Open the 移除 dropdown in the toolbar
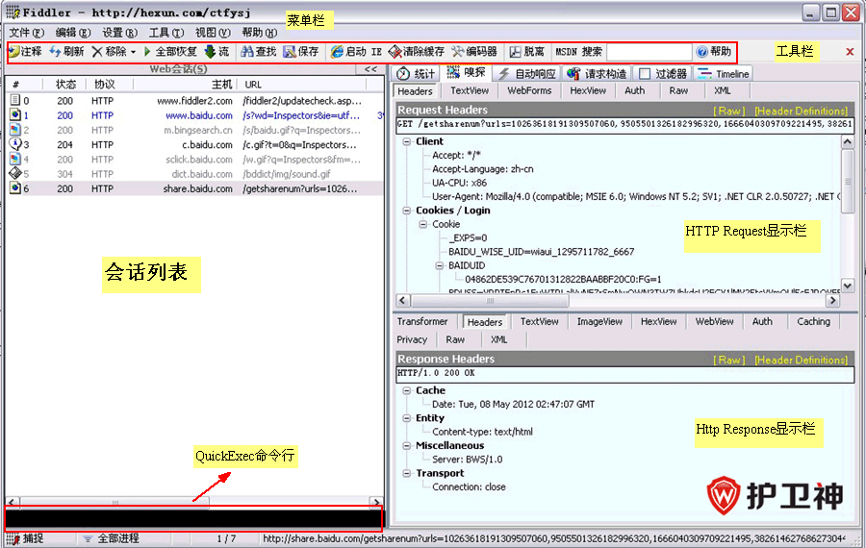This screenshot has height=548, width=866. pyautogui.click(x=133, y=51)
